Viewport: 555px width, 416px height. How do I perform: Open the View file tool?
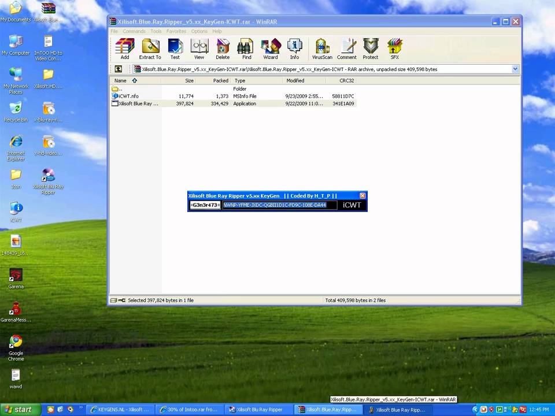(199, 49)
